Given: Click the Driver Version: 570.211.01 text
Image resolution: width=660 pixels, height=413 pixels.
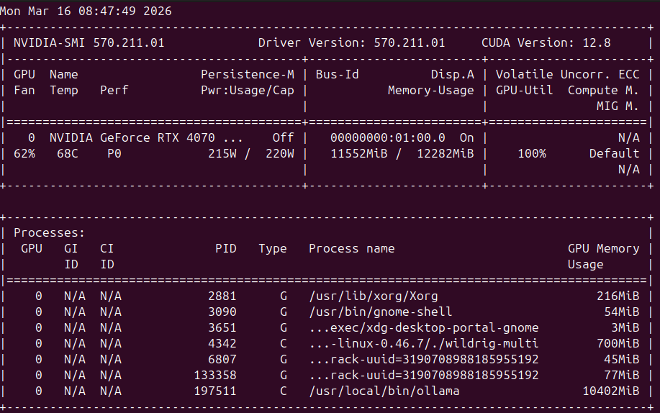Looking at the screenshot, I should click(351, 43).
